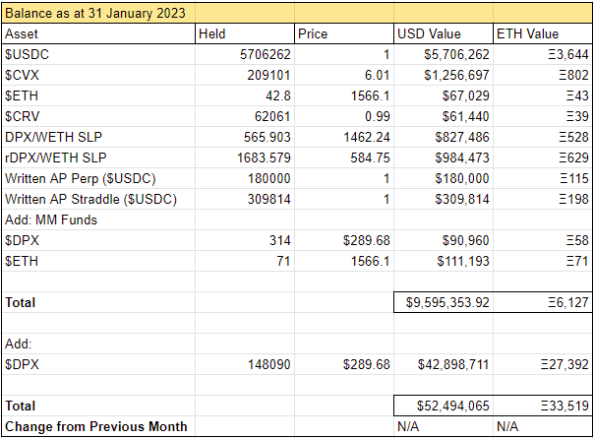Screen dimensions: 594x439
Task: Click the '$USDC' asset cell
Action: pyautogui.click(x=27, y=54)
